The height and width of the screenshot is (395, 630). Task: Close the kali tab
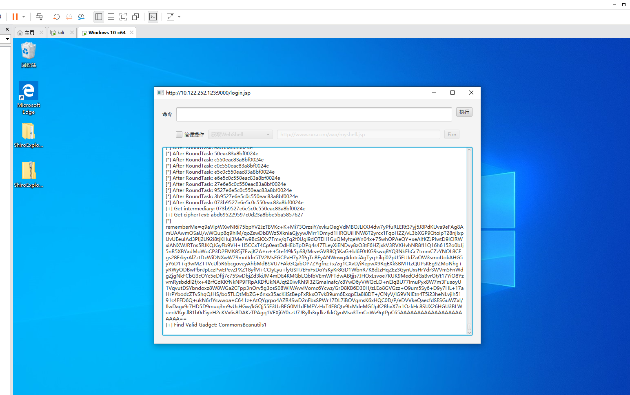tap(72, 33)
